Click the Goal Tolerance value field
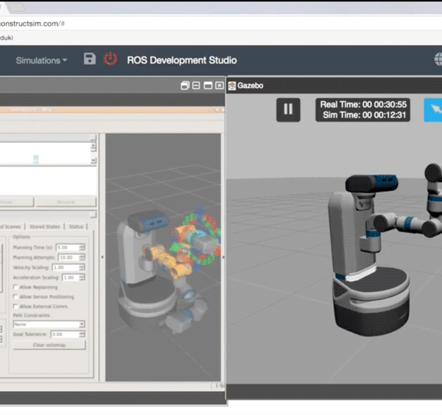The width and height of the screenshot is (442, 415). coord(65,335)
